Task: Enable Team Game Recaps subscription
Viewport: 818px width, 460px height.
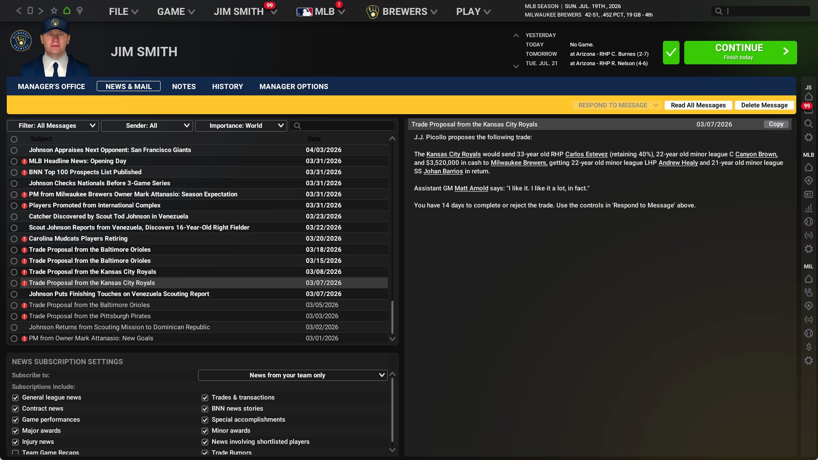Action: pyautogui.click(x=15, y=453)
